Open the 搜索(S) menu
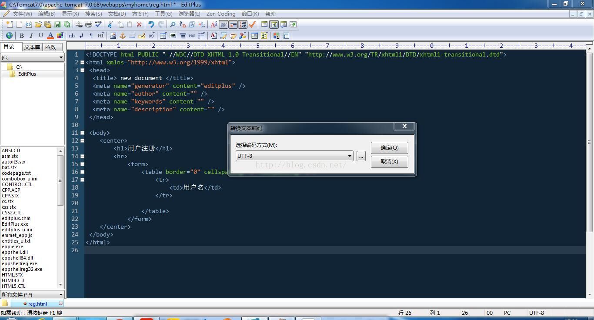Screen dimensions: 594x320 point(93,14)
